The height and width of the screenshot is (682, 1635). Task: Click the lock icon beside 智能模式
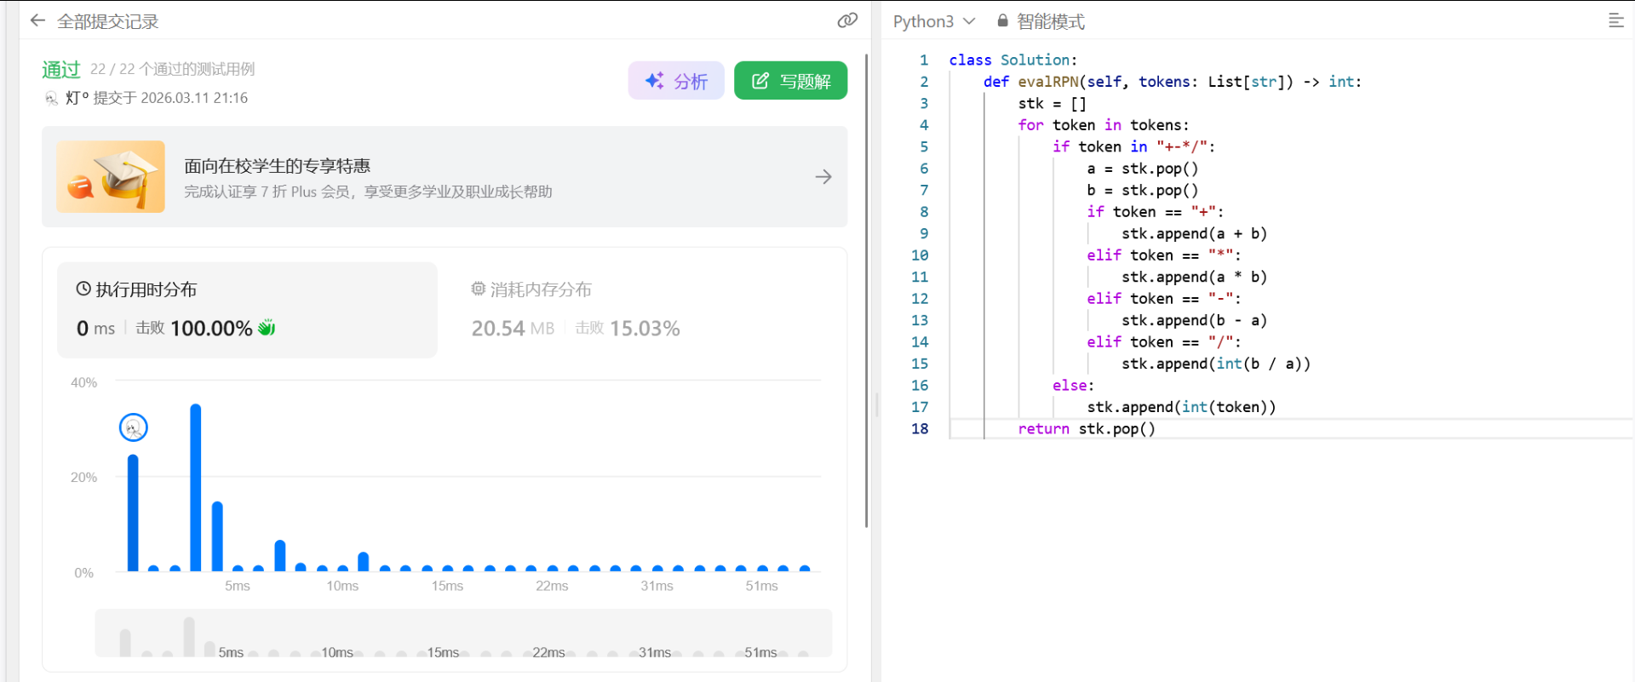click(x=1002, y=20)
